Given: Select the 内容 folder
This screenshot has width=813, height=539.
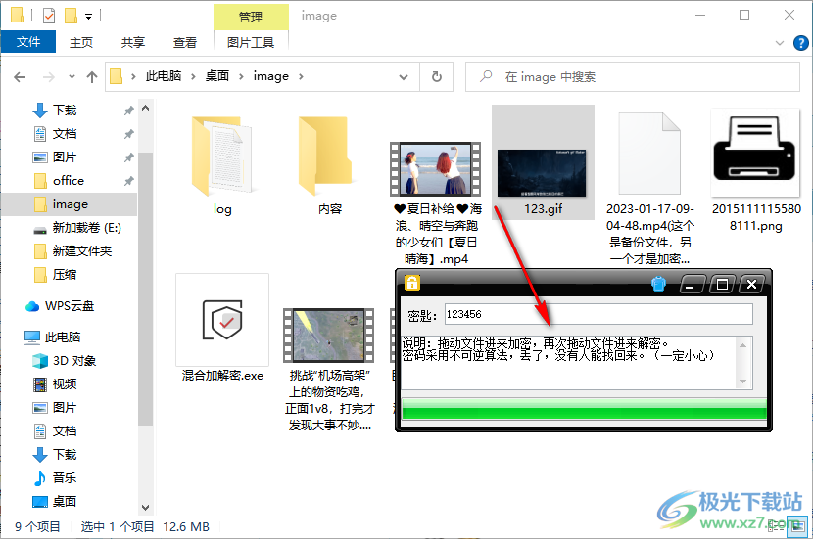Looking at the screenshot, I should tap(330, 165).
